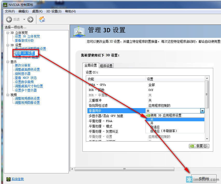
Task: Click the horizontal scrollbar at panel bottom
Action: [x=125, y=169]
